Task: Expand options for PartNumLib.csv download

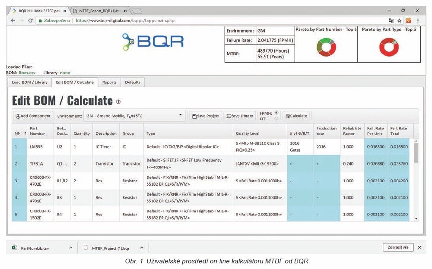Action: (71, 248)
